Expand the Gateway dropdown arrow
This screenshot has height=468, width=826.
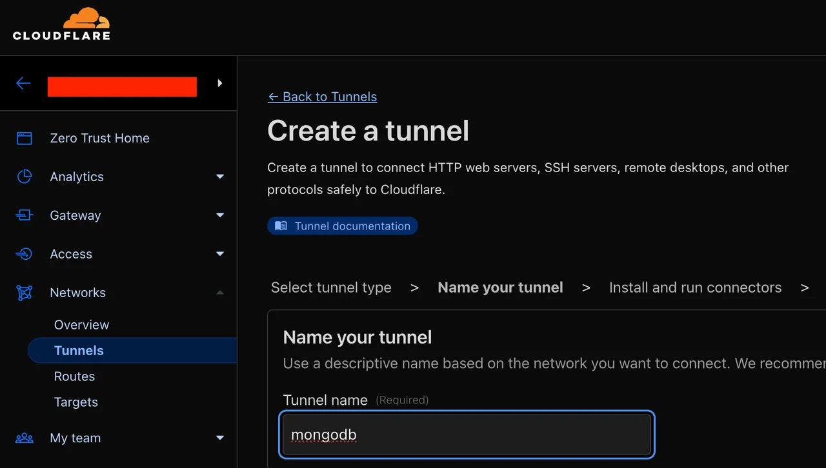click(220, 215)
